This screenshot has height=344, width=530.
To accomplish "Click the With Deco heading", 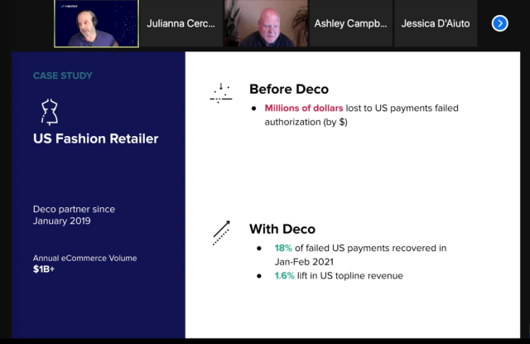I will coord(282,229).
